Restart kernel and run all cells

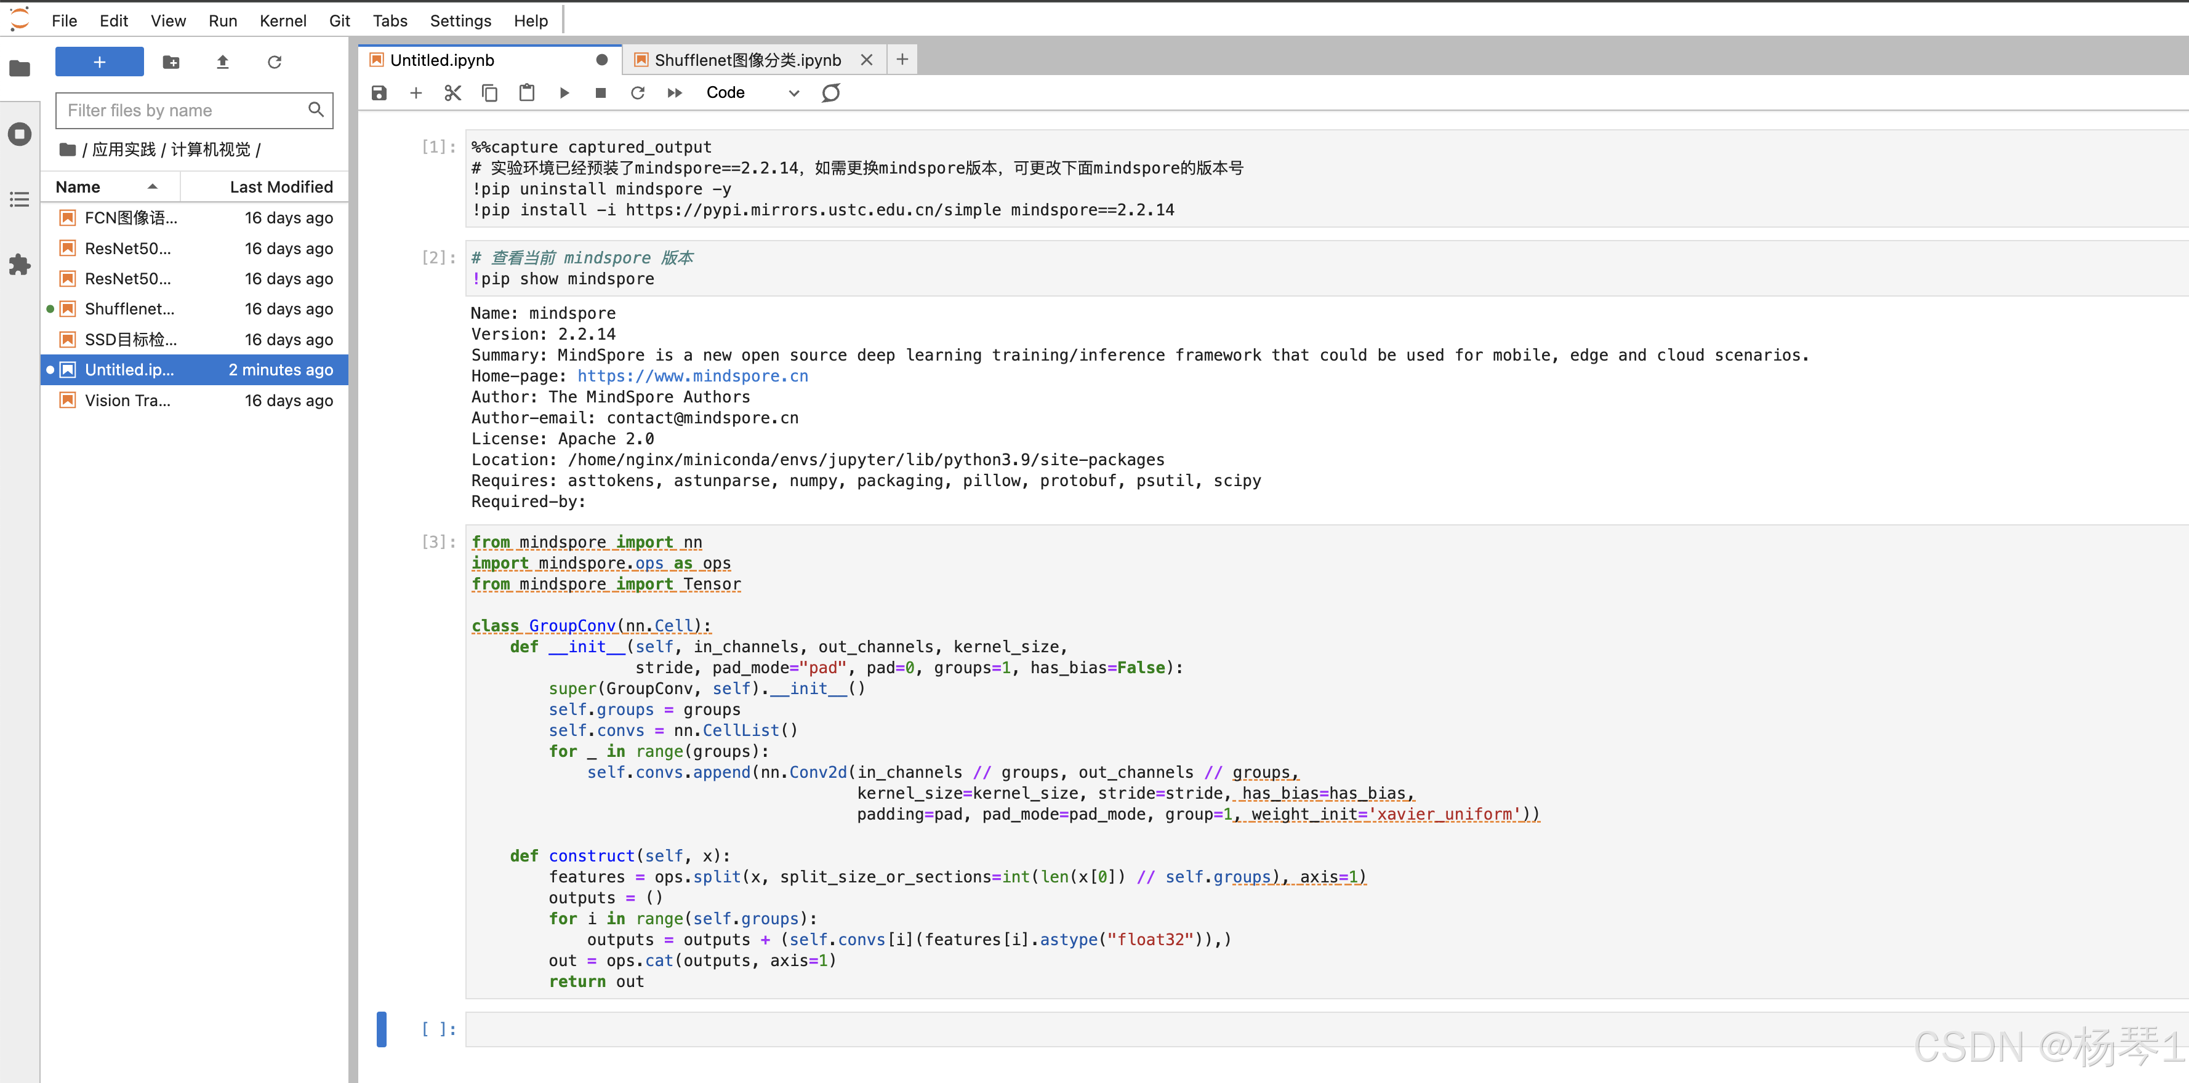click(675, 92)
